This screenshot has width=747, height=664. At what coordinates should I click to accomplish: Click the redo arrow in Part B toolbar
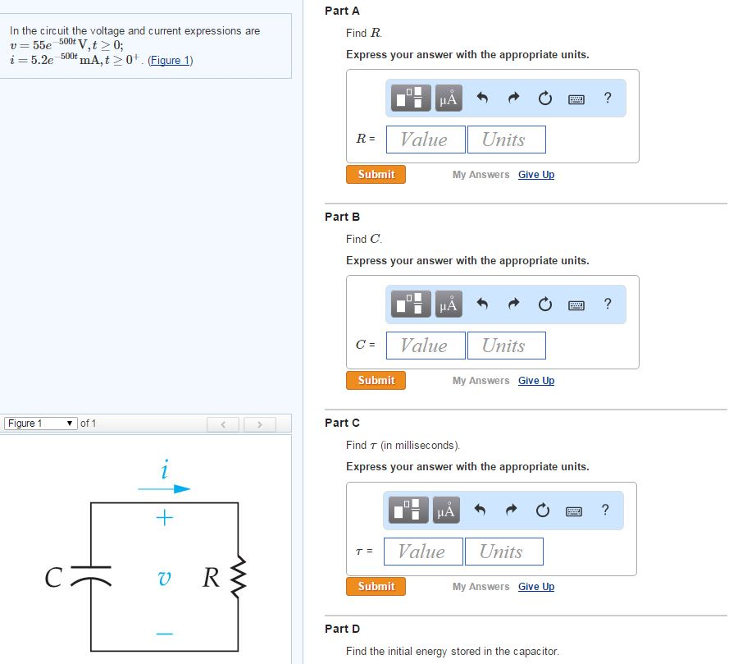tap(512, 304)
